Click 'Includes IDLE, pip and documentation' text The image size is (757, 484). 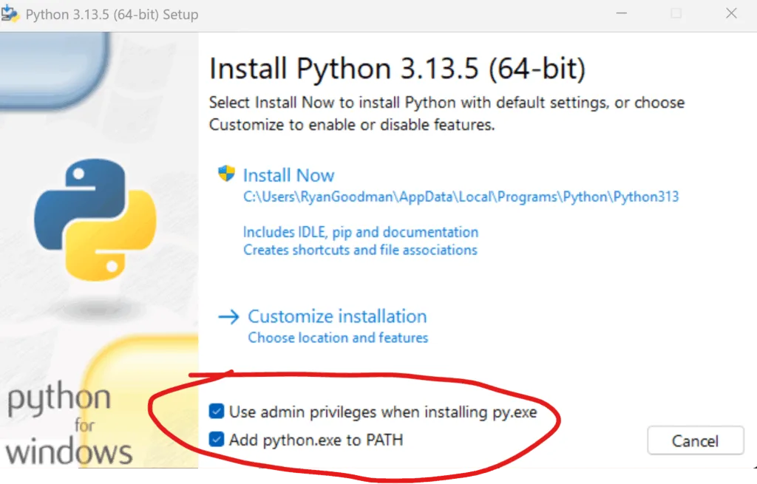click(x=361, y=232)
